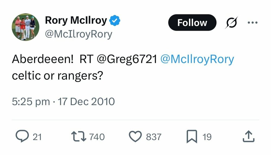
Task: Click the "celtic or rangers?" tweet text
Action: [x=57, y=76]
